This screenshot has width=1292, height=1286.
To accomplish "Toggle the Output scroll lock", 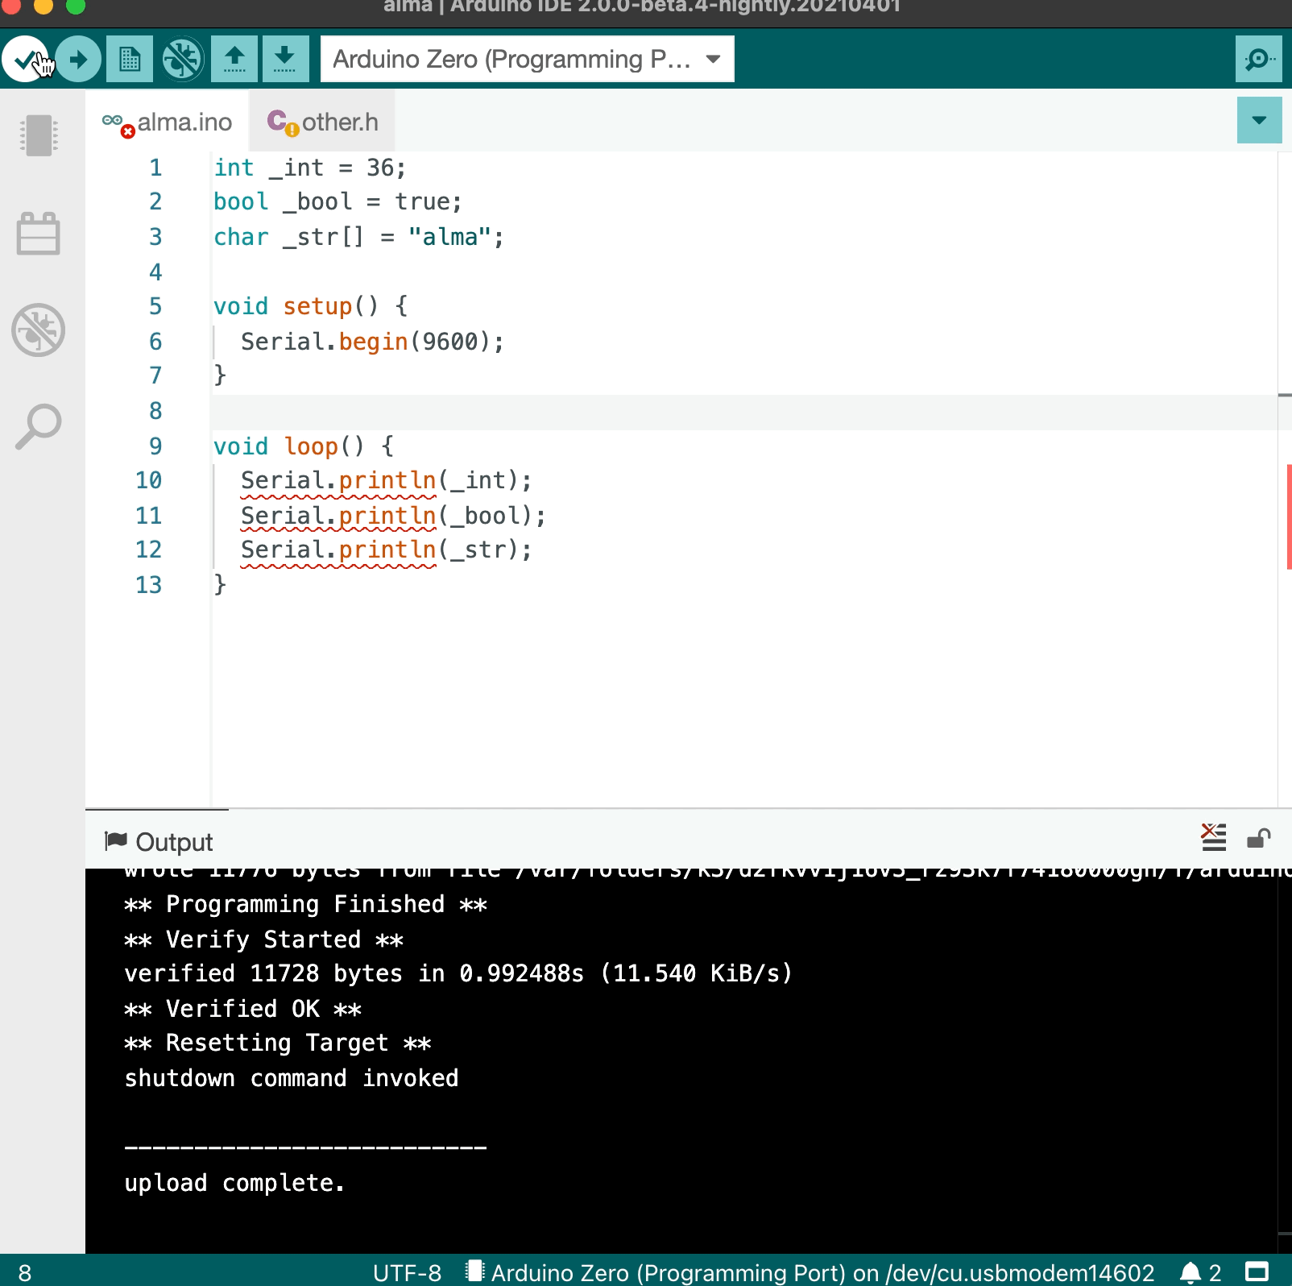I will (1258, 839).
